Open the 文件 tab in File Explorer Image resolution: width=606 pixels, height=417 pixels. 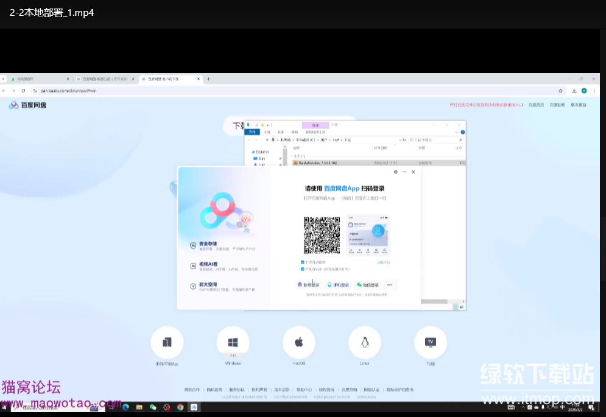(252, 132)
